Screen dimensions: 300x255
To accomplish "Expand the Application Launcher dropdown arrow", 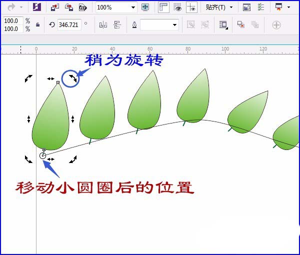I will [288, 7].
